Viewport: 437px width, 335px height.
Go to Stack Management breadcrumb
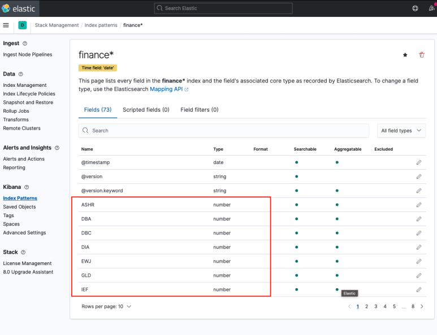[57, 25]
